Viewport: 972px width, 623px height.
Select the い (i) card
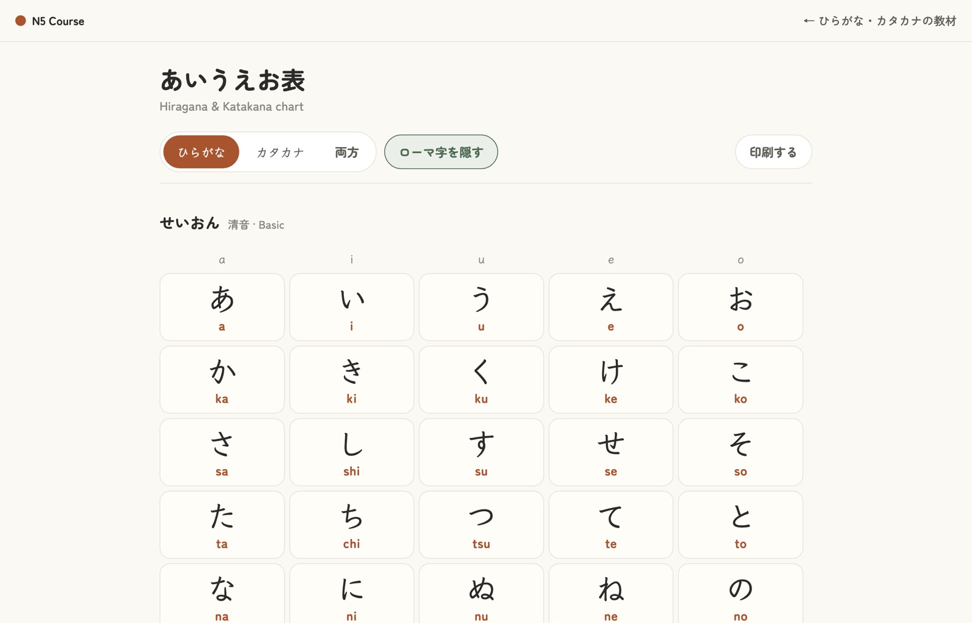pyautogui.click(x=352, y=307)
